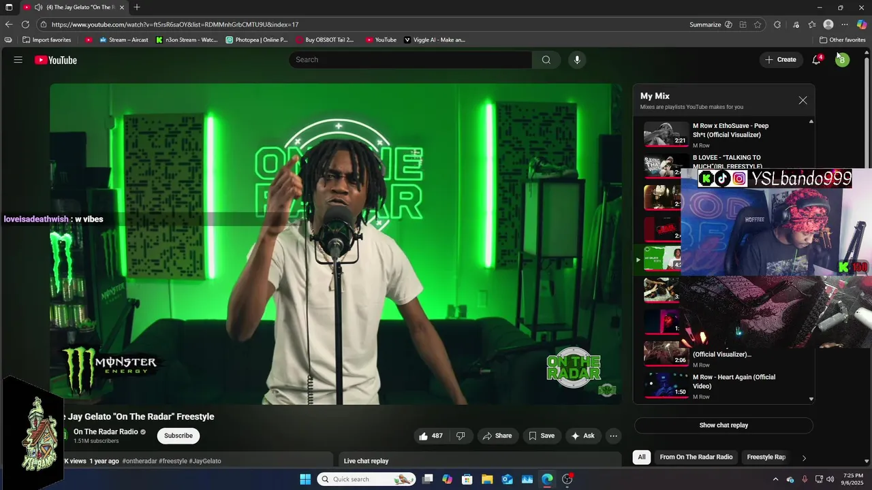Open the Ask AI button

point(582,436)
